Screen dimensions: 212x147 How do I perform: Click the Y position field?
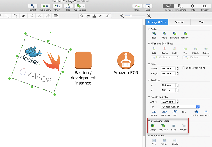[x=168, y=90]
